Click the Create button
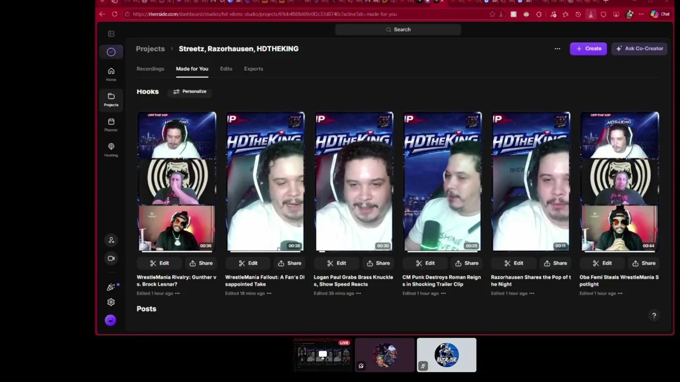Screen dimensions: 680x382 pos(589,49)
